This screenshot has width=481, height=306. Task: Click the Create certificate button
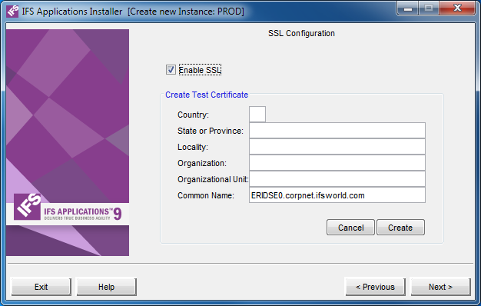(x=400, y=228)
